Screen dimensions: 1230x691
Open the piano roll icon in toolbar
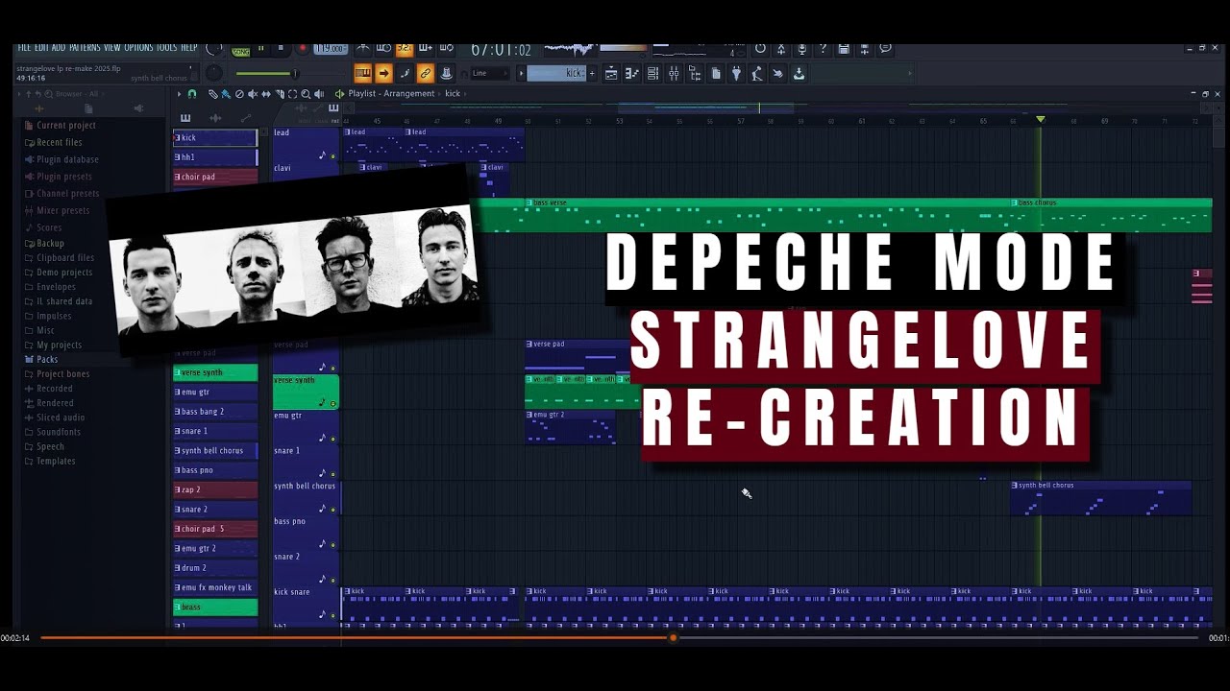click(x=631, y=73)
